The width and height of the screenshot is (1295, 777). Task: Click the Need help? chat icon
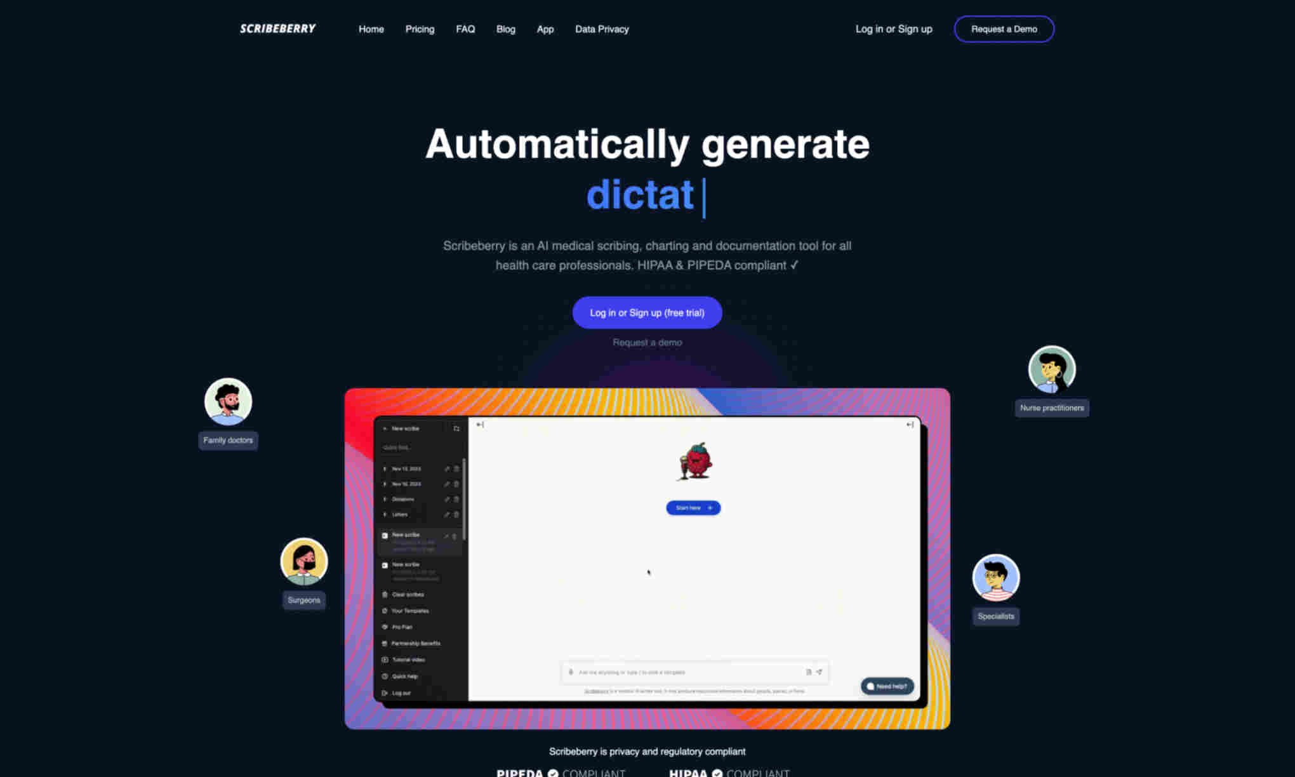click(885, 686)
